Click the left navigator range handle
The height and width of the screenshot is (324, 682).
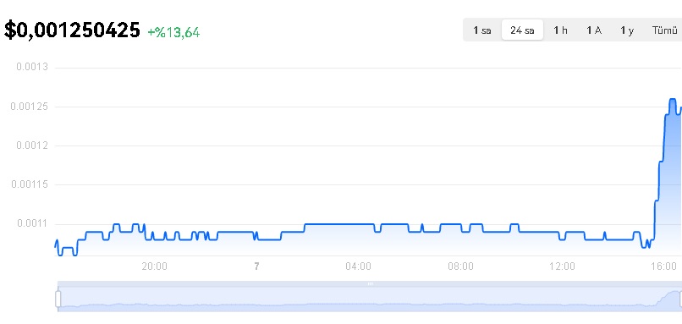58,299
